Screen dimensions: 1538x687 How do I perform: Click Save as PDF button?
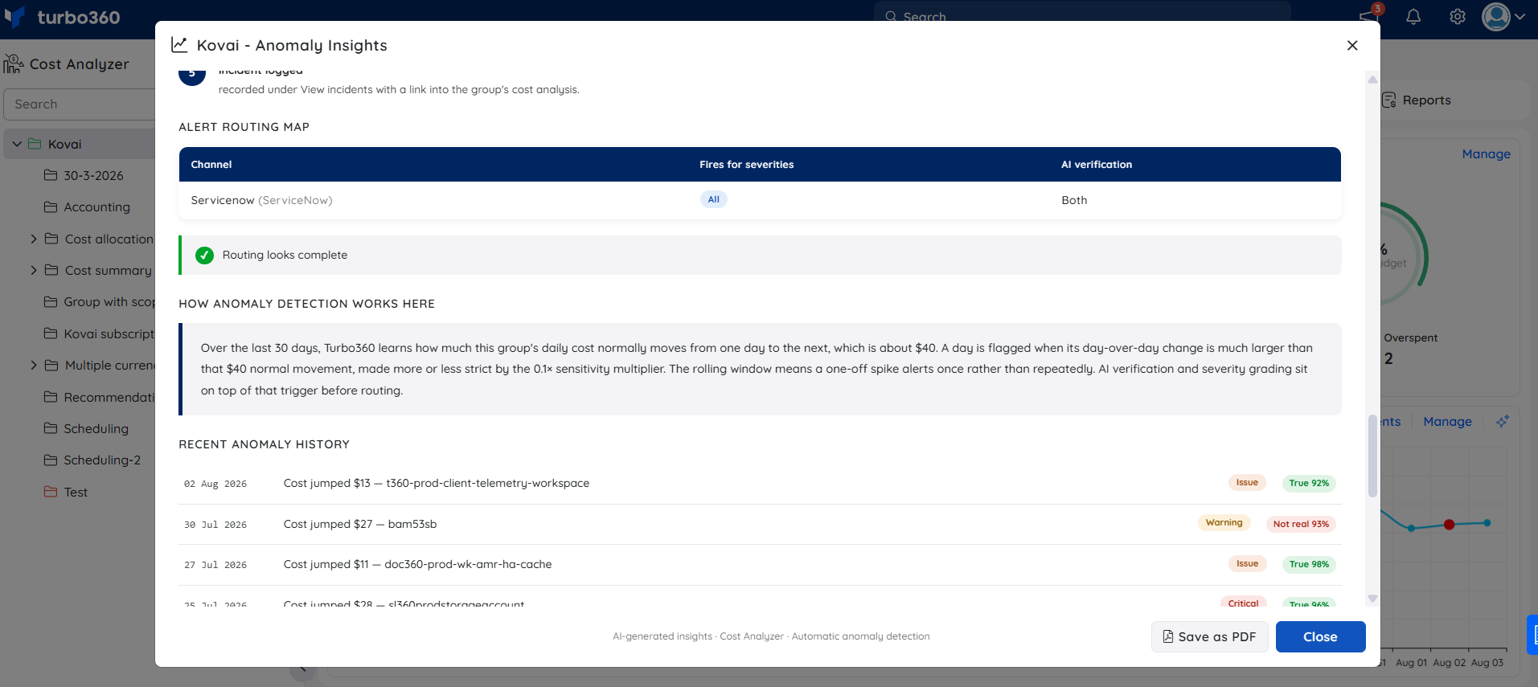click(1209, 636)
